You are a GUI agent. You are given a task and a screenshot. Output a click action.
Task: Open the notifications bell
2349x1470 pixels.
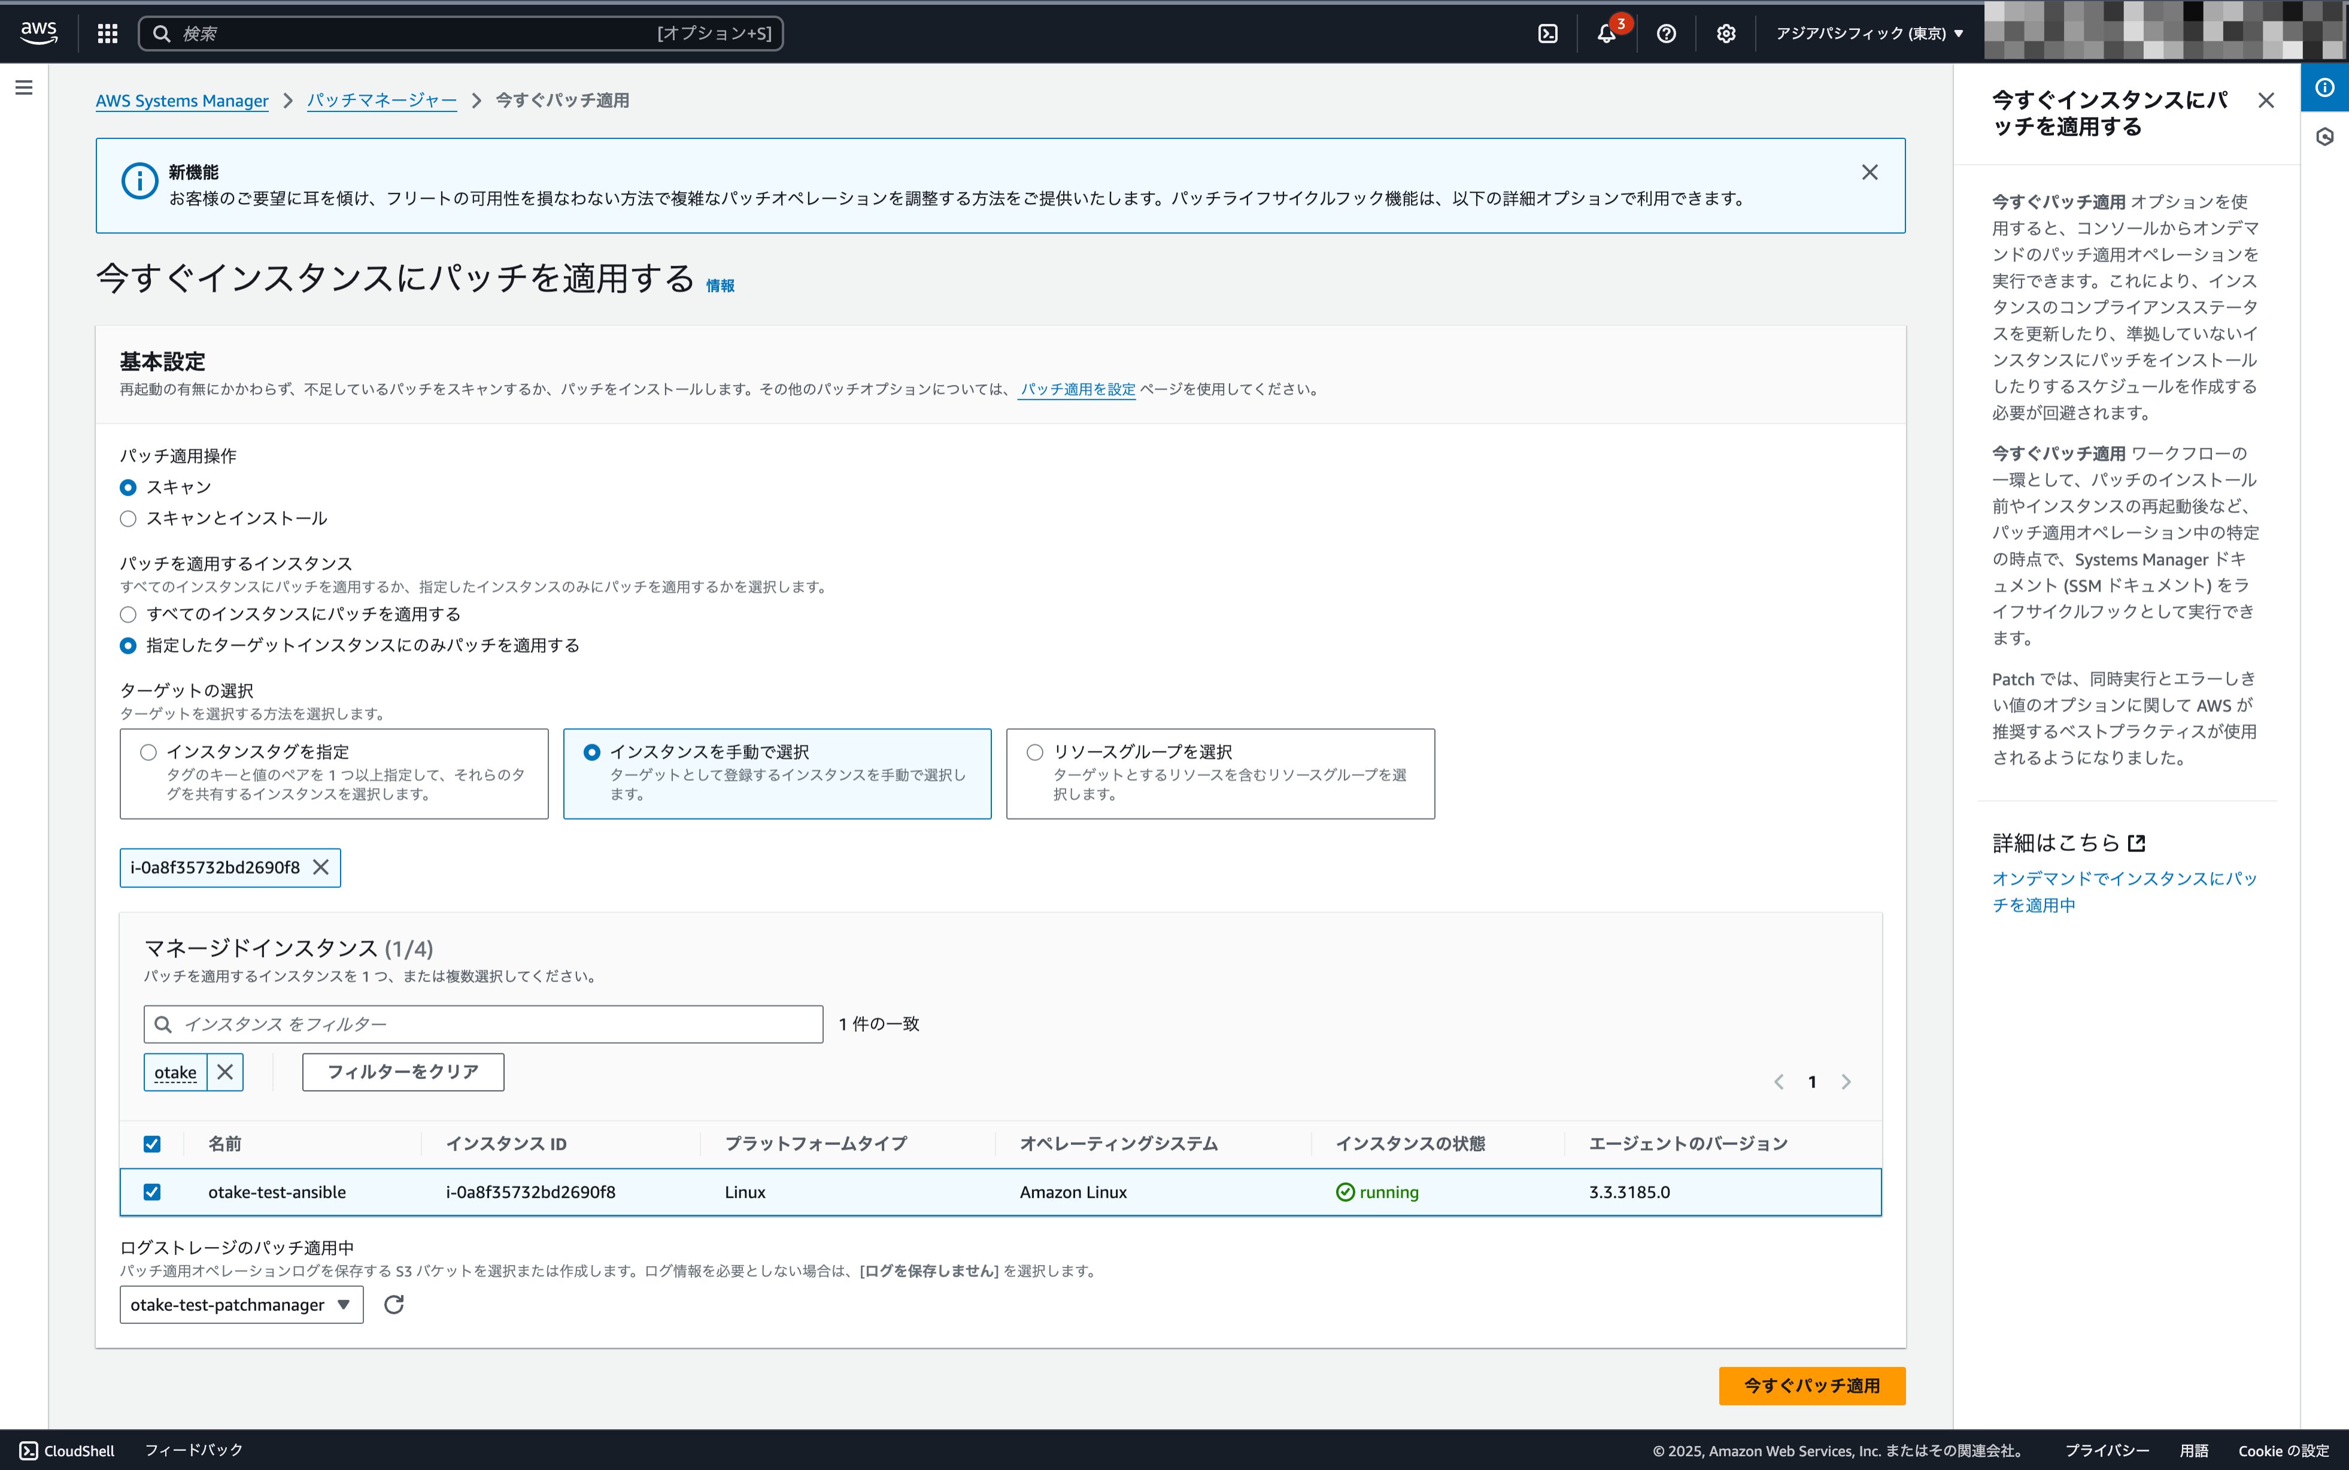[1606, 34]
